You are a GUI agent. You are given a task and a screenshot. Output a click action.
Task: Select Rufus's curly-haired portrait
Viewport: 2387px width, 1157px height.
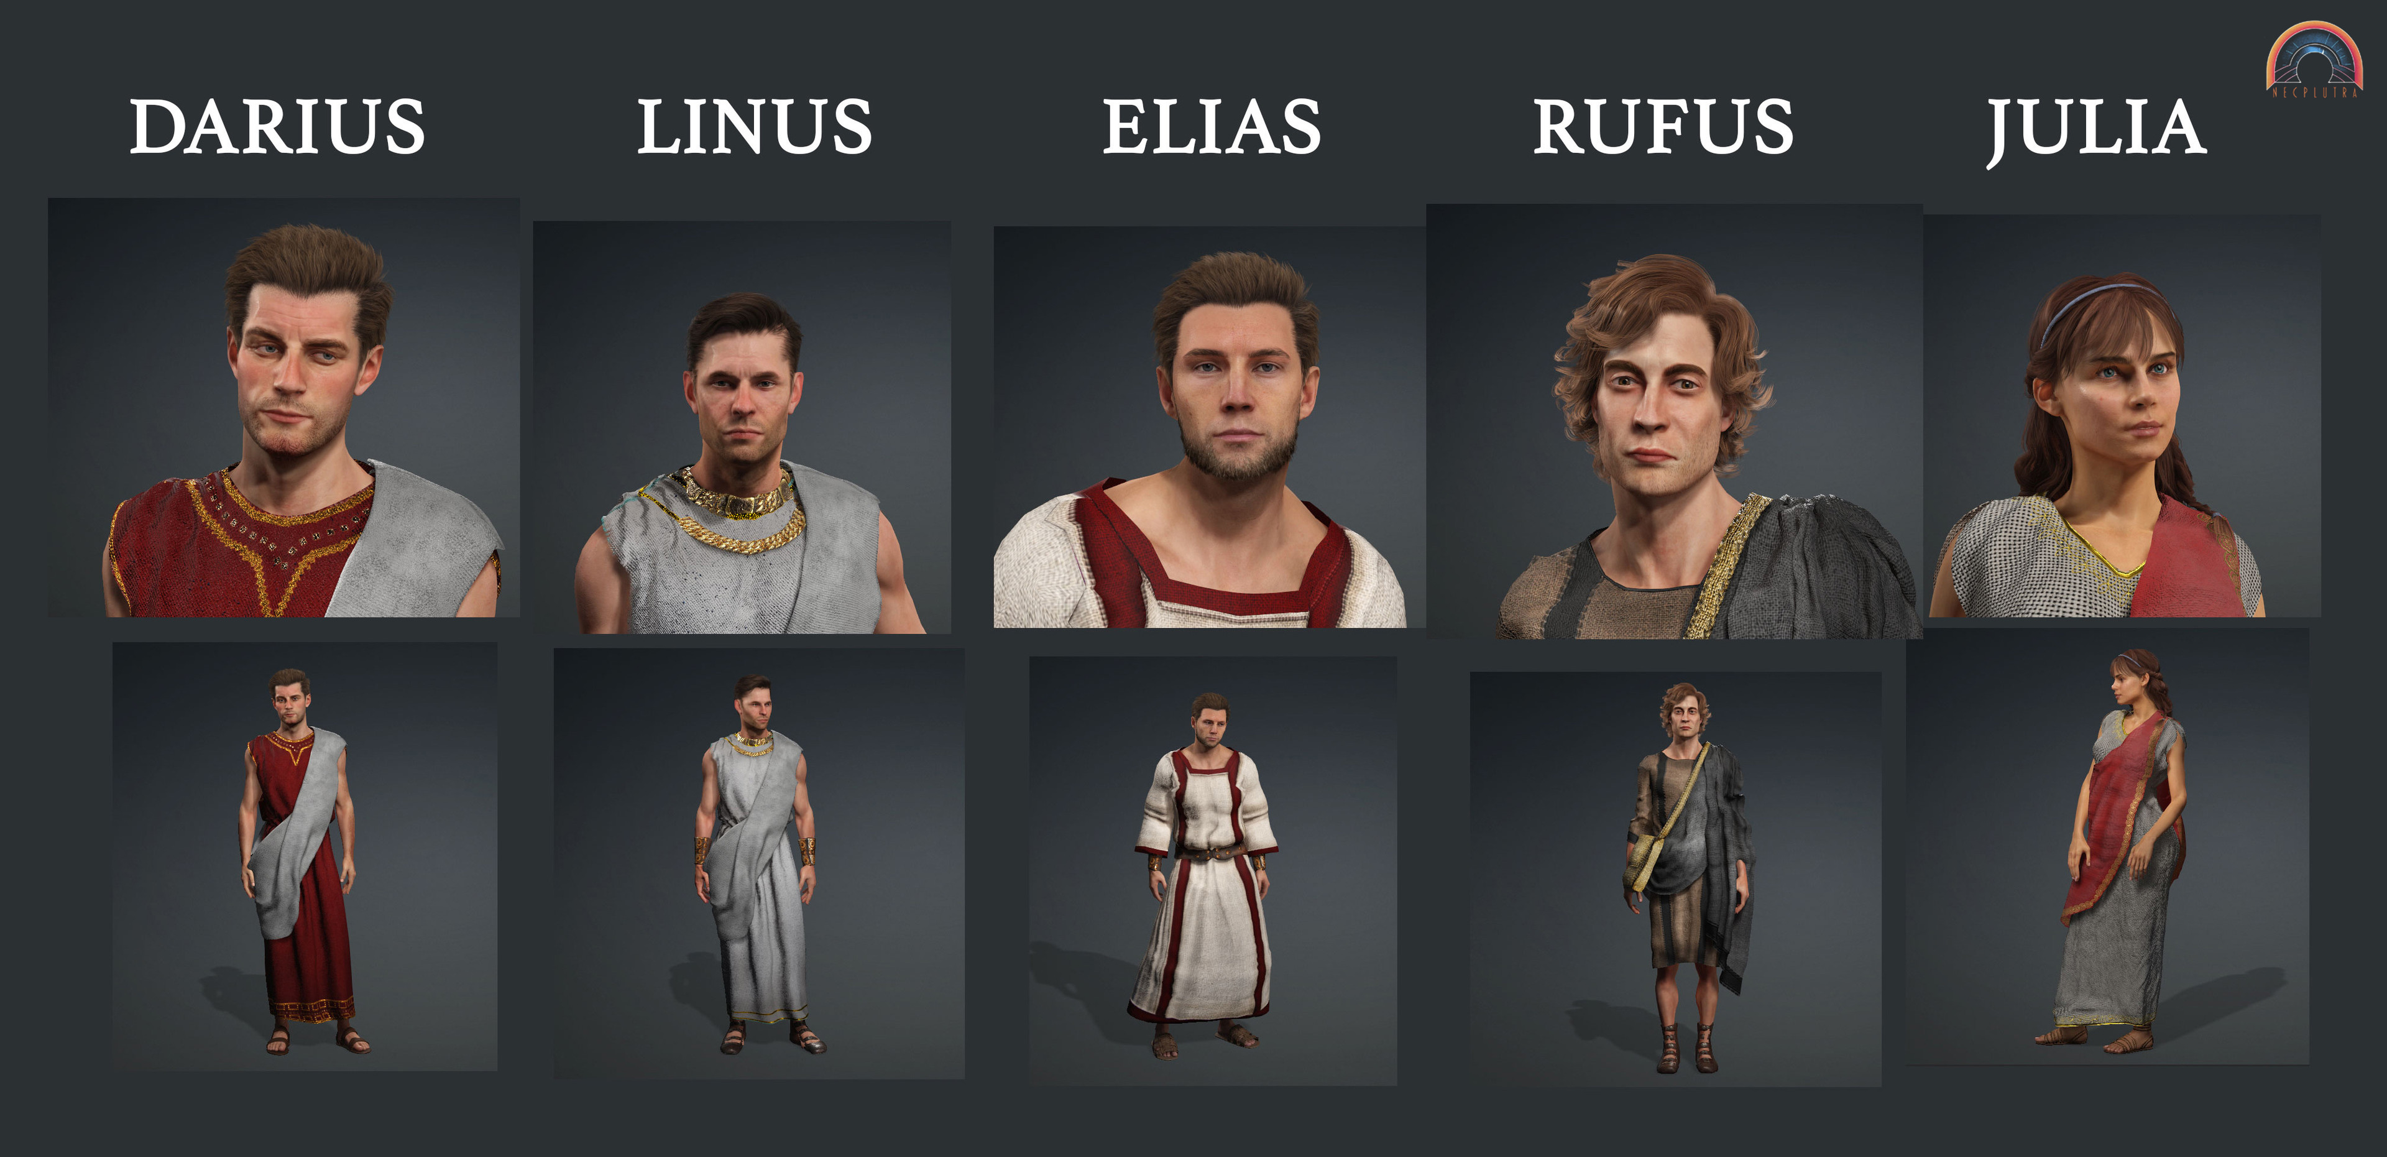[1675, 422]
